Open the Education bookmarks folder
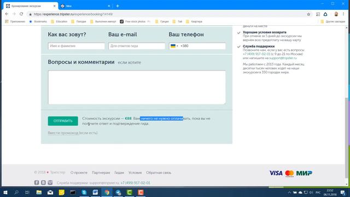Image resolution: width=350 pixels, height=197 pixels. (x=59, y=21)
